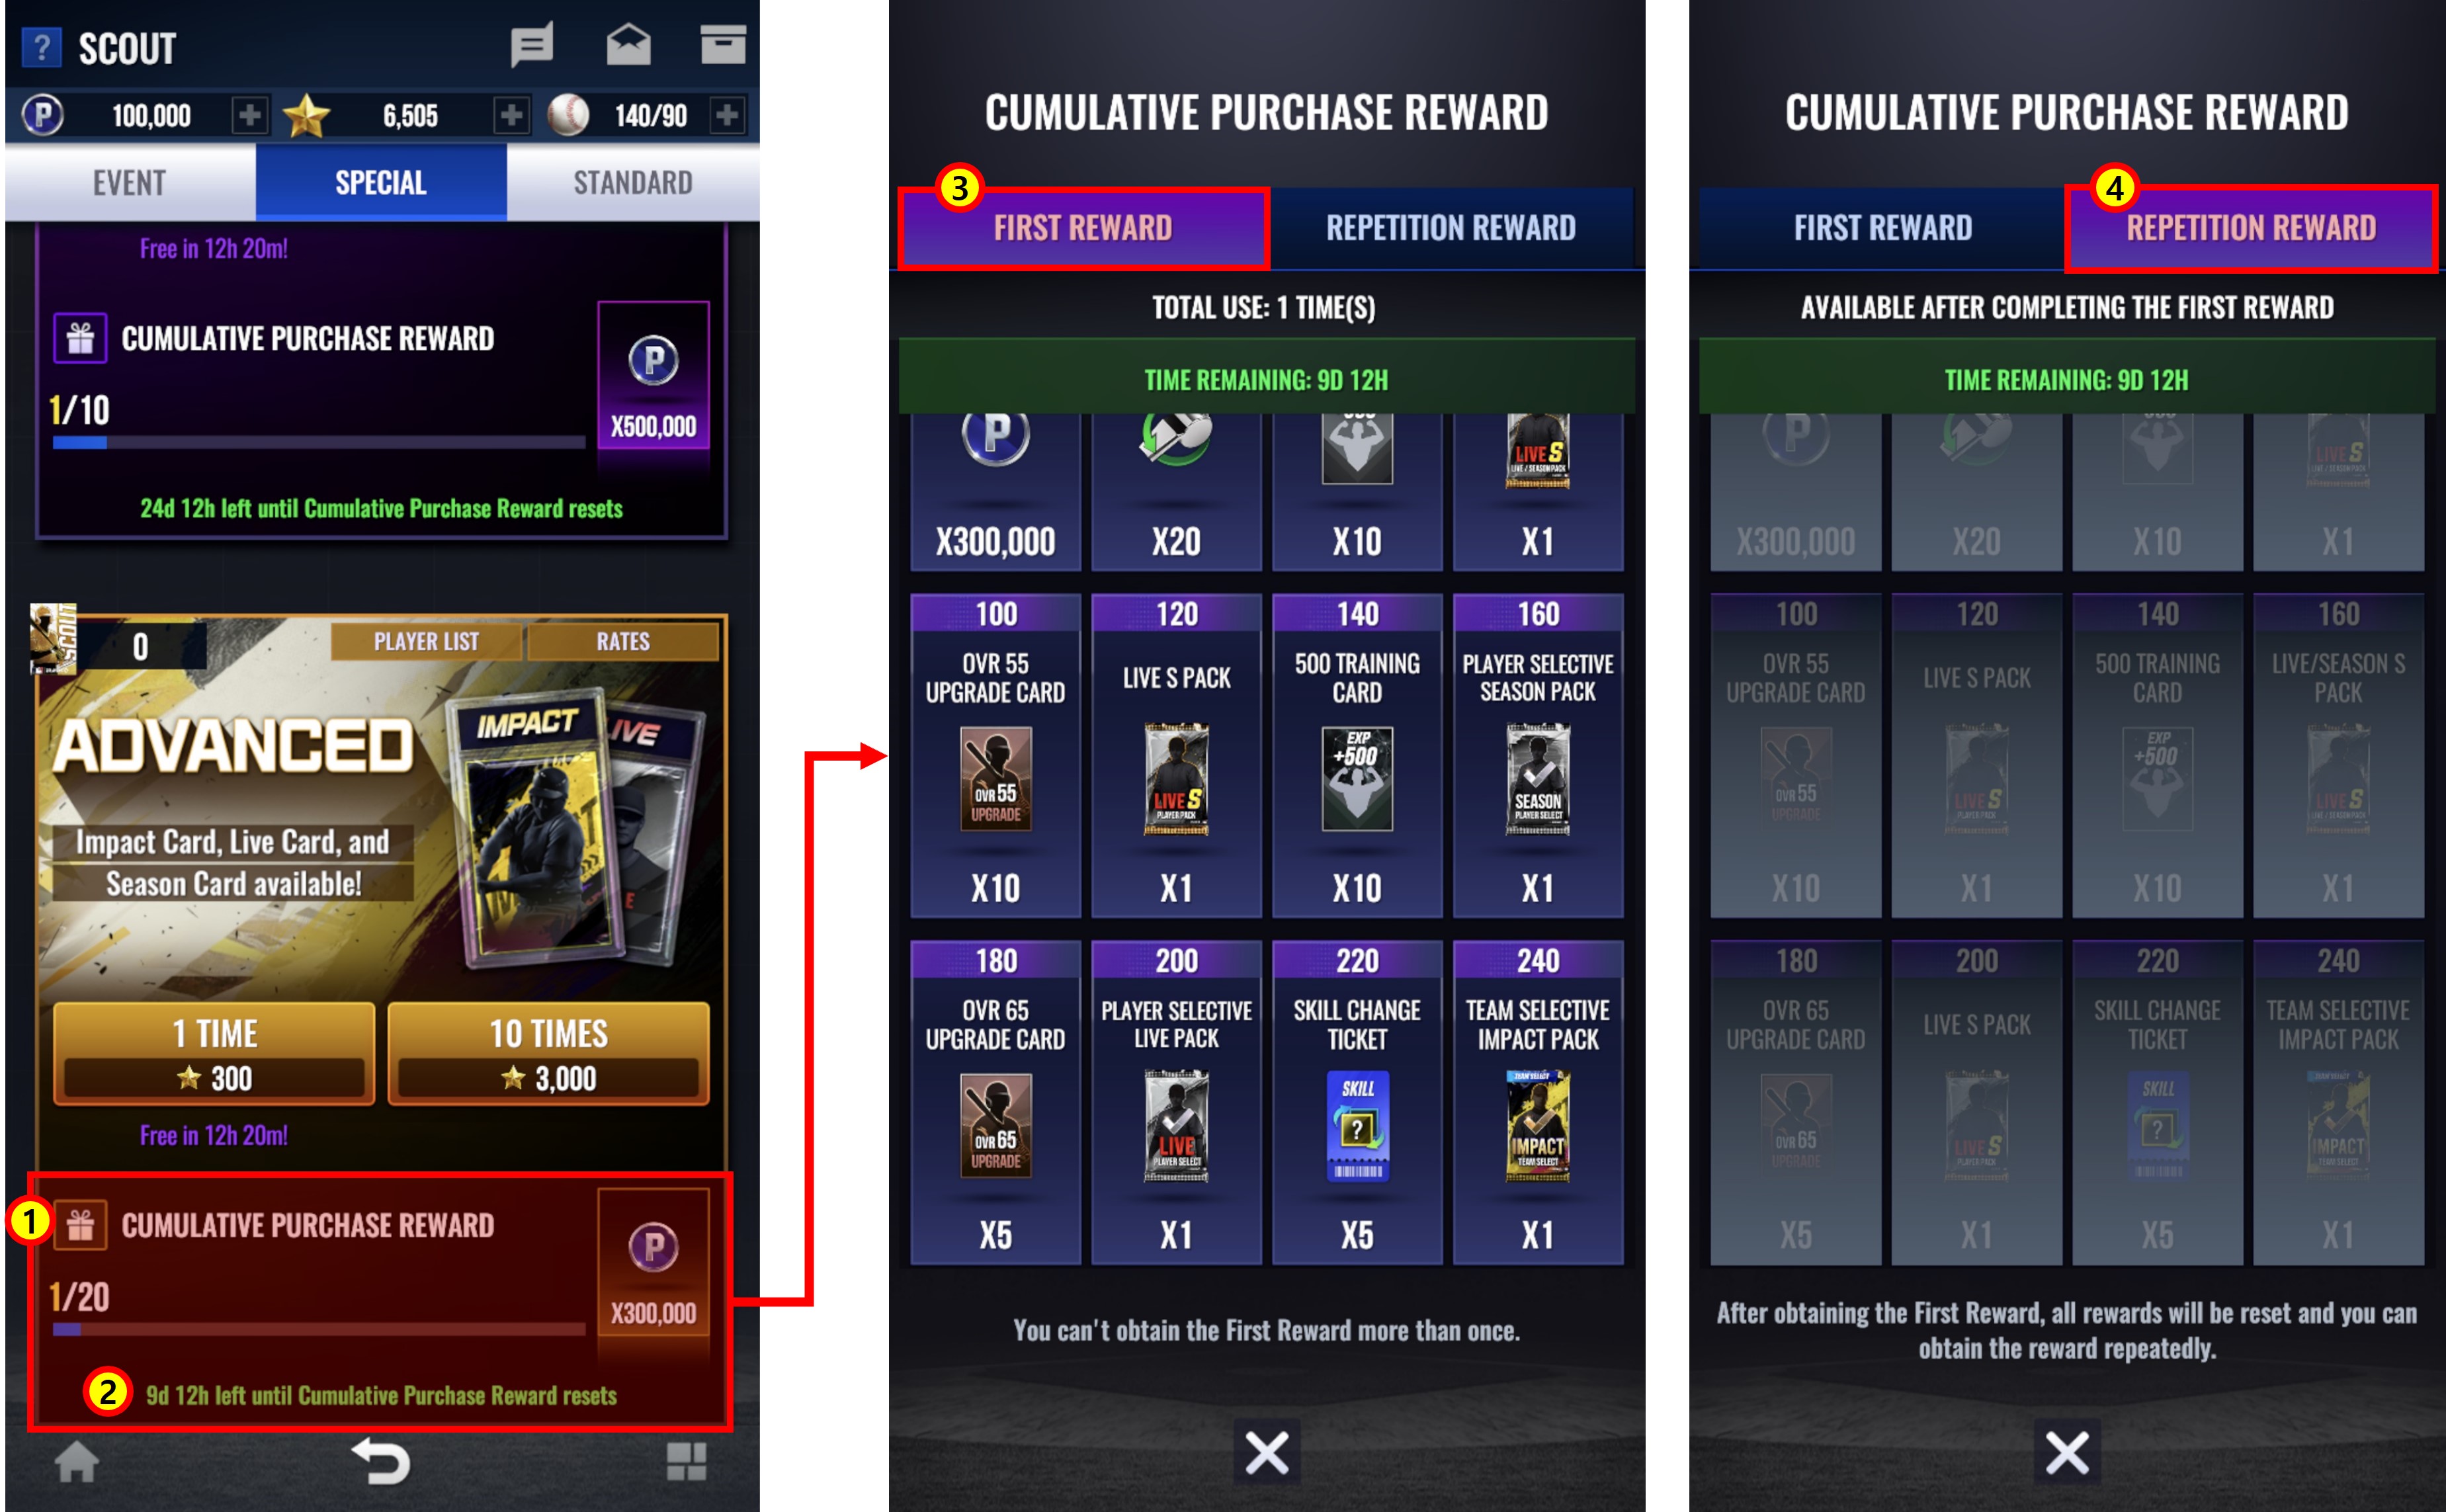This screenshot has height=1512, width=2446.
Task: Scout 1 TIME for 300 stars
Action: 214,1054
